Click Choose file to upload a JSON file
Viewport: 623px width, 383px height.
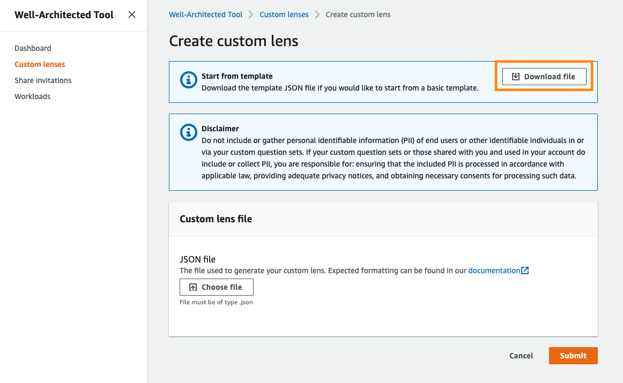(x=217, y=287)
